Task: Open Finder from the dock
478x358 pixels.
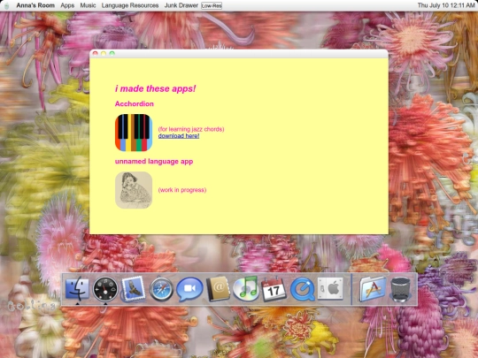Action: tap(77, 288)
